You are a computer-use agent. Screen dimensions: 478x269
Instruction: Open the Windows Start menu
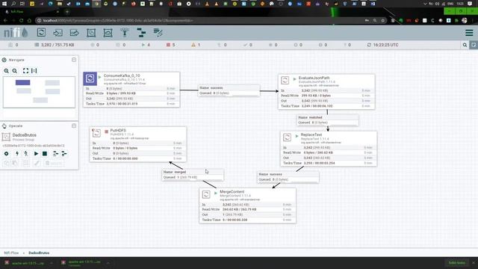[x=4, y=4]
